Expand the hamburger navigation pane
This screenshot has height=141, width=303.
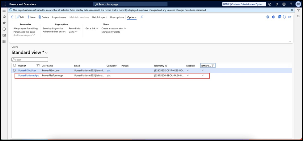coord(4,11)
